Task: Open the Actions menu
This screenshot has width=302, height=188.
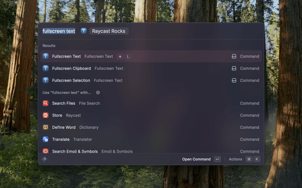Action: point(235,159)
